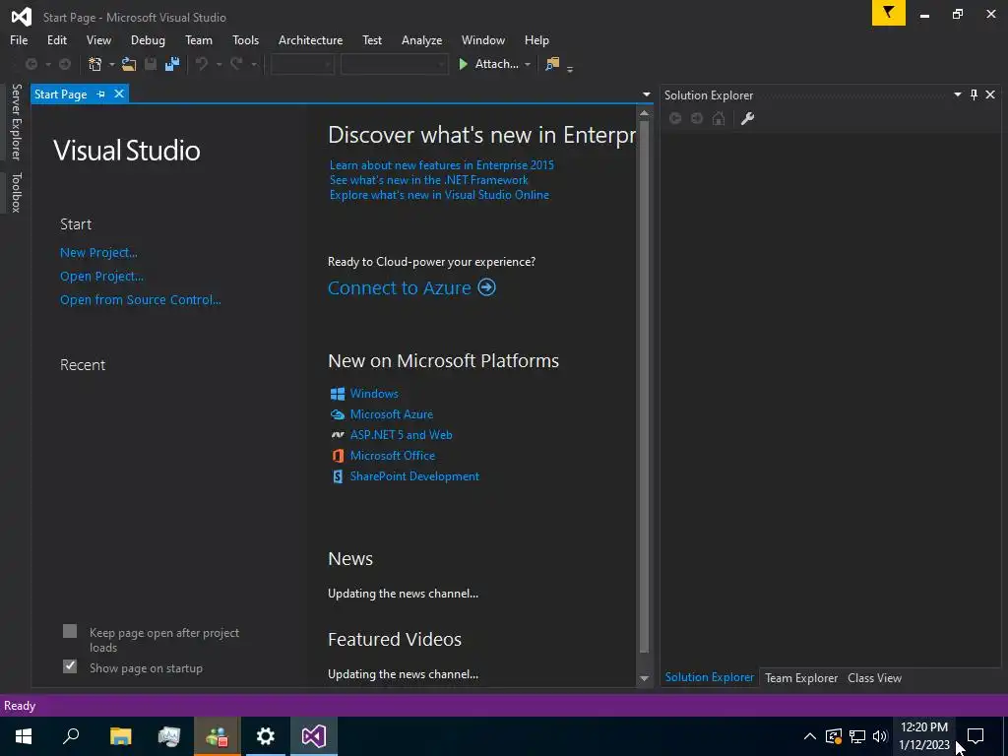This screenshot has height=756, width=1008.
Task: Expand the Server Explorer side tab
Action: 16,121
